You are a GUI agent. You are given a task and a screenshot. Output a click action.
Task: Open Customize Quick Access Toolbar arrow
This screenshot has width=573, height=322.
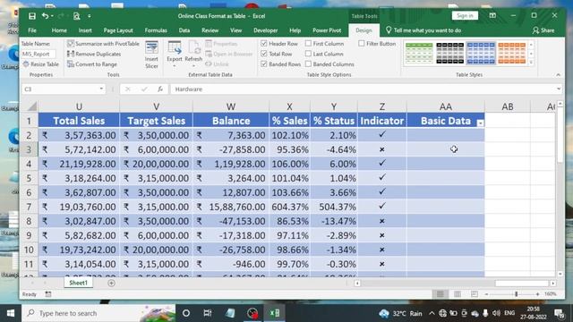[90, 16]
